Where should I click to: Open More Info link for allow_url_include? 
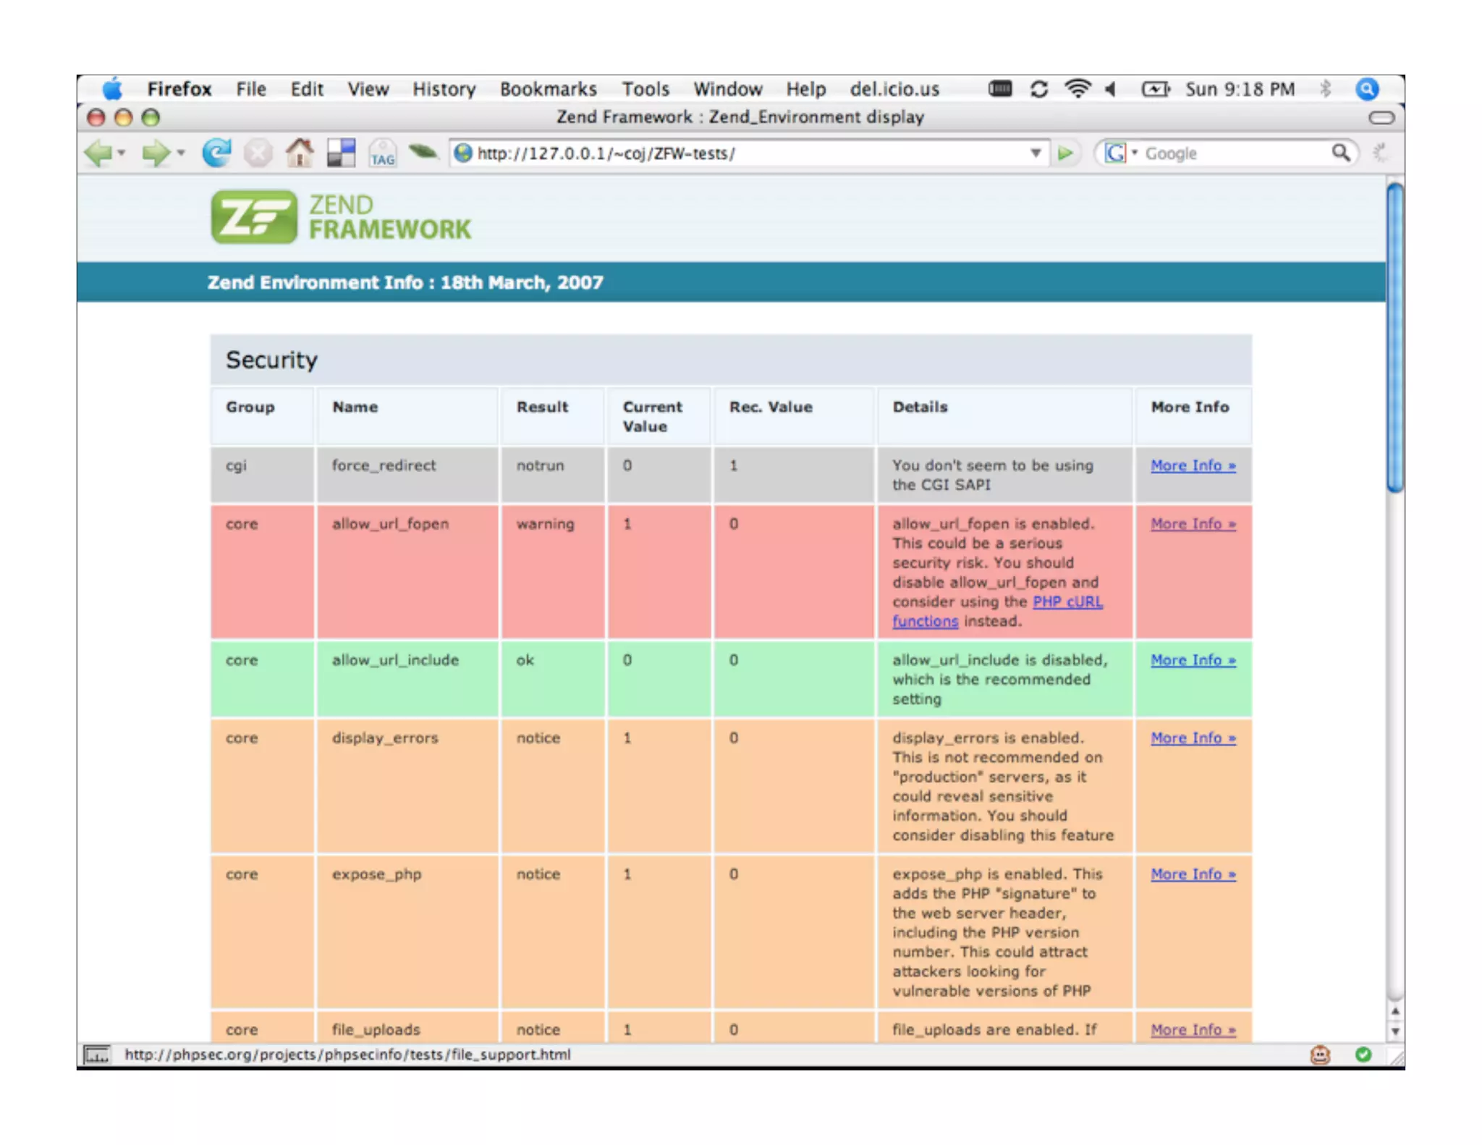click(1193, 660)
